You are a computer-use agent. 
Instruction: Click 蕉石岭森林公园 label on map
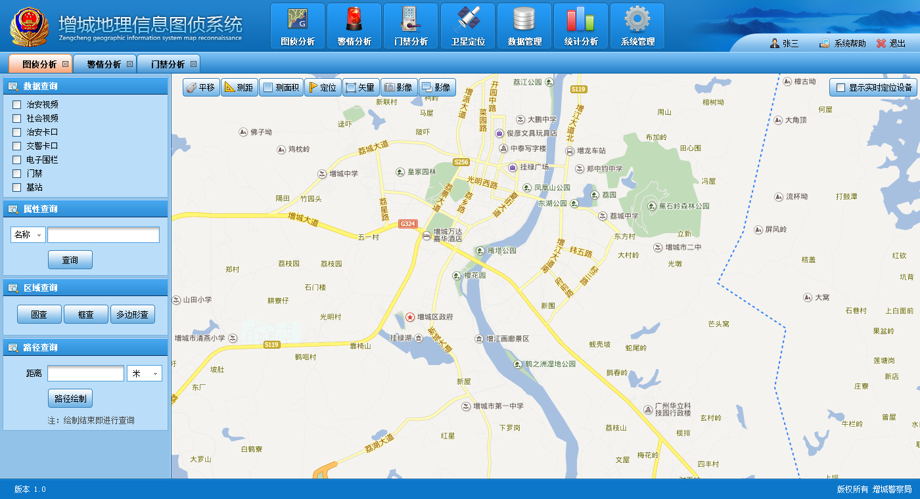coord(684,206)
